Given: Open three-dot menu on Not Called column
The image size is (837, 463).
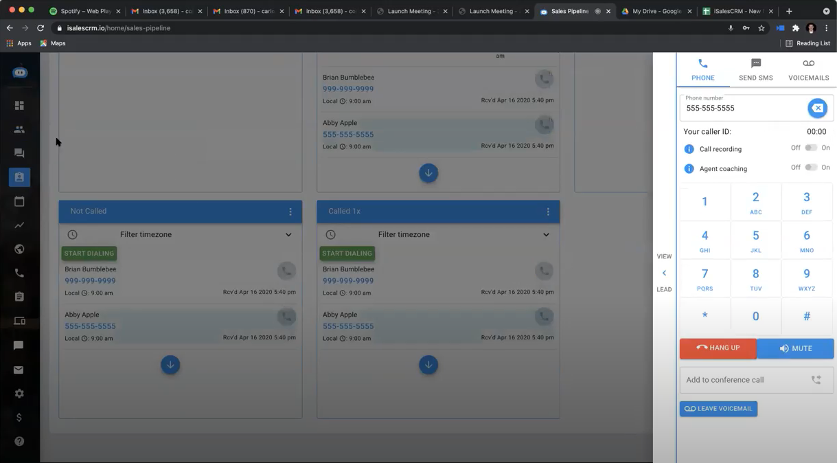Looking at the screenshot, I should tap(290, 212).
